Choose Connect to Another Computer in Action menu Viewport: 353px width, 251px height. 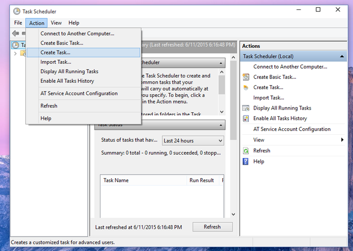coord(83,34)
